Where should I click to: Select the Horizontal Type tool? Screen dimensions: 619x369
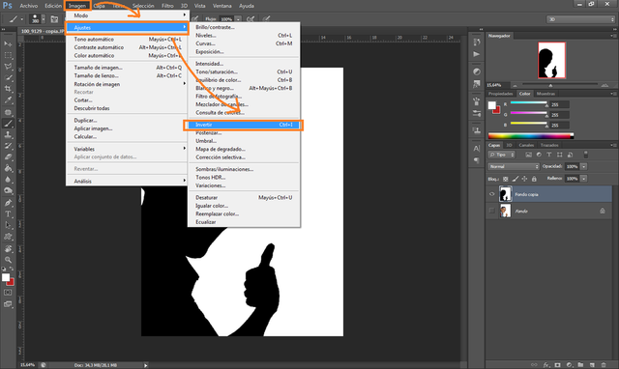point(8,214)
